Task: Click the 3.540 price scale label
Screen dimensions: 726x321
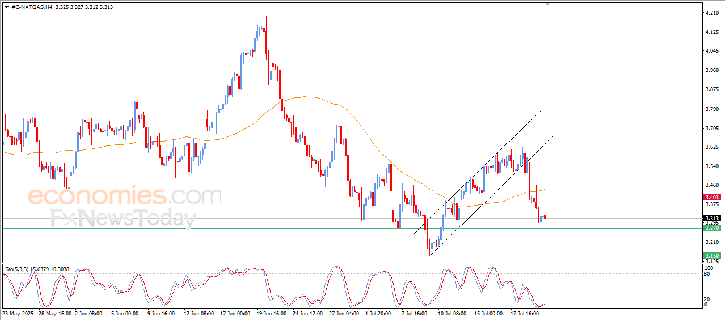Action: point(713,166)
